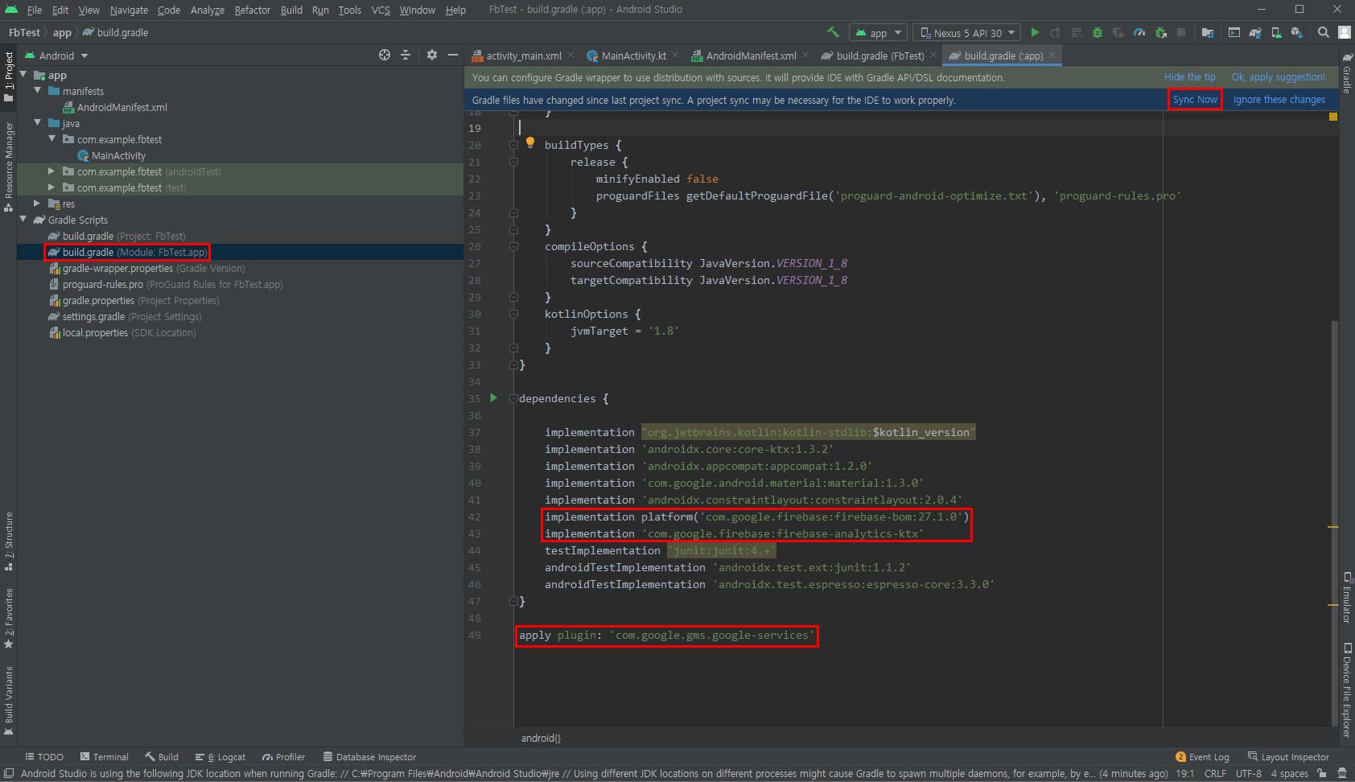
Task: Expand the res folder arrow
Action: tap(38, 203)
